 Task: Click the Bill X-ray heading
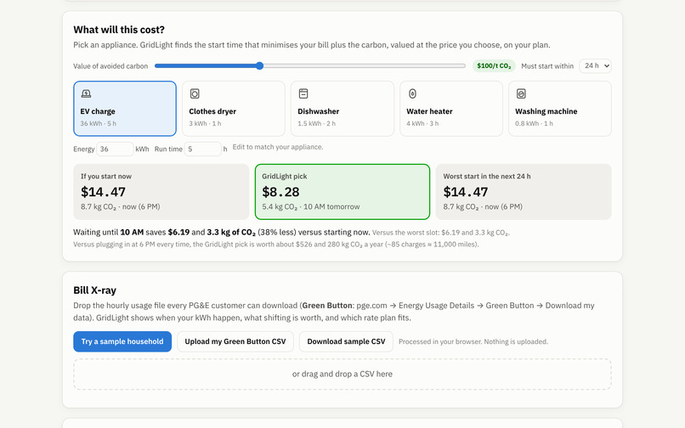pos(95,290)
